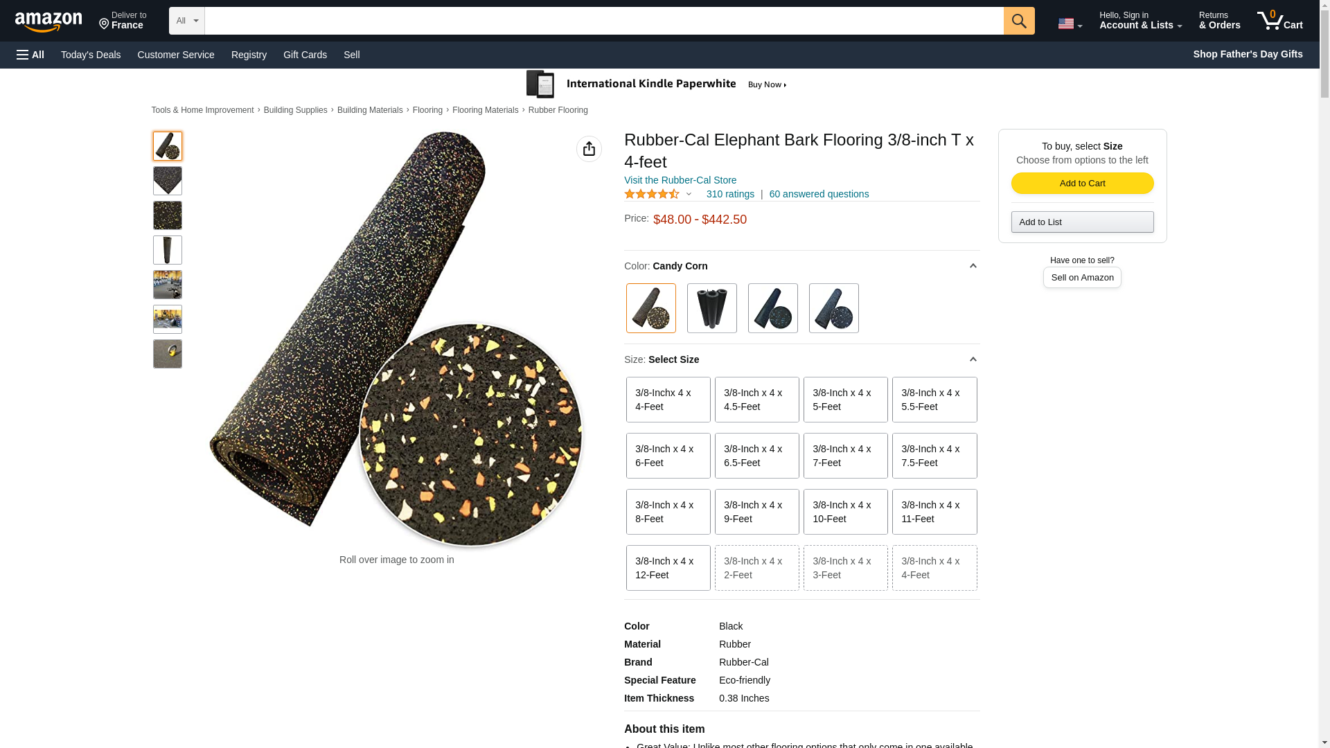
Task: Open the All hamburger menu
Action: point(30,55)
